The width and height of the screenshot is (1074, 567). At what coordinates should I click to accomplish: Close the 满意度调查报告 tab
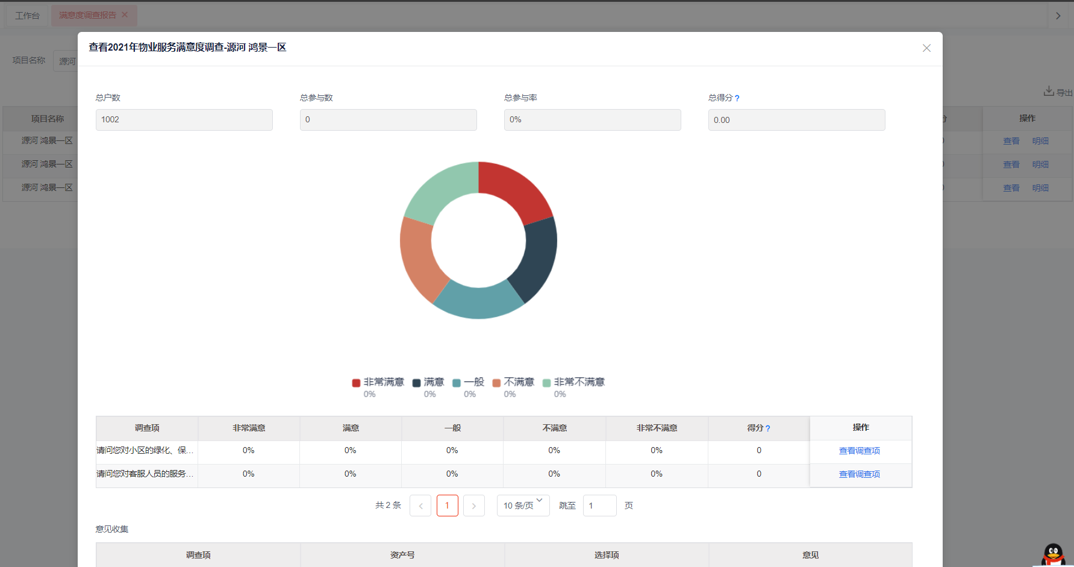coord(125,15)
